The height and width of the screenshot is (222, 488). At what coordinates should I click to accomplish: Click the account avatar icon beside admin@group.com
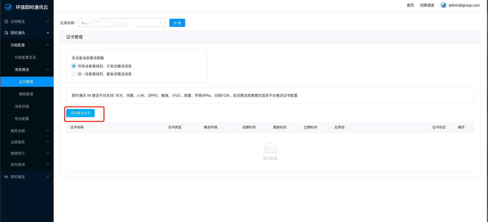click(444, 5)
